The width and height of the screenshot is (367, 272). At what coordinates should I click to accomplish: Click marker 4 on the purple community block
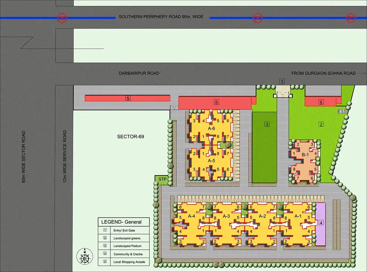pyautogui.click(x=321, y=223)
